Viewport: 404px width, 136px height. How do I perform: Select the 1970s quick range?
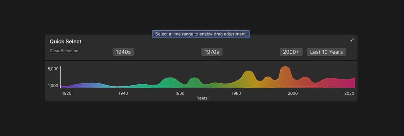[212, 52]
